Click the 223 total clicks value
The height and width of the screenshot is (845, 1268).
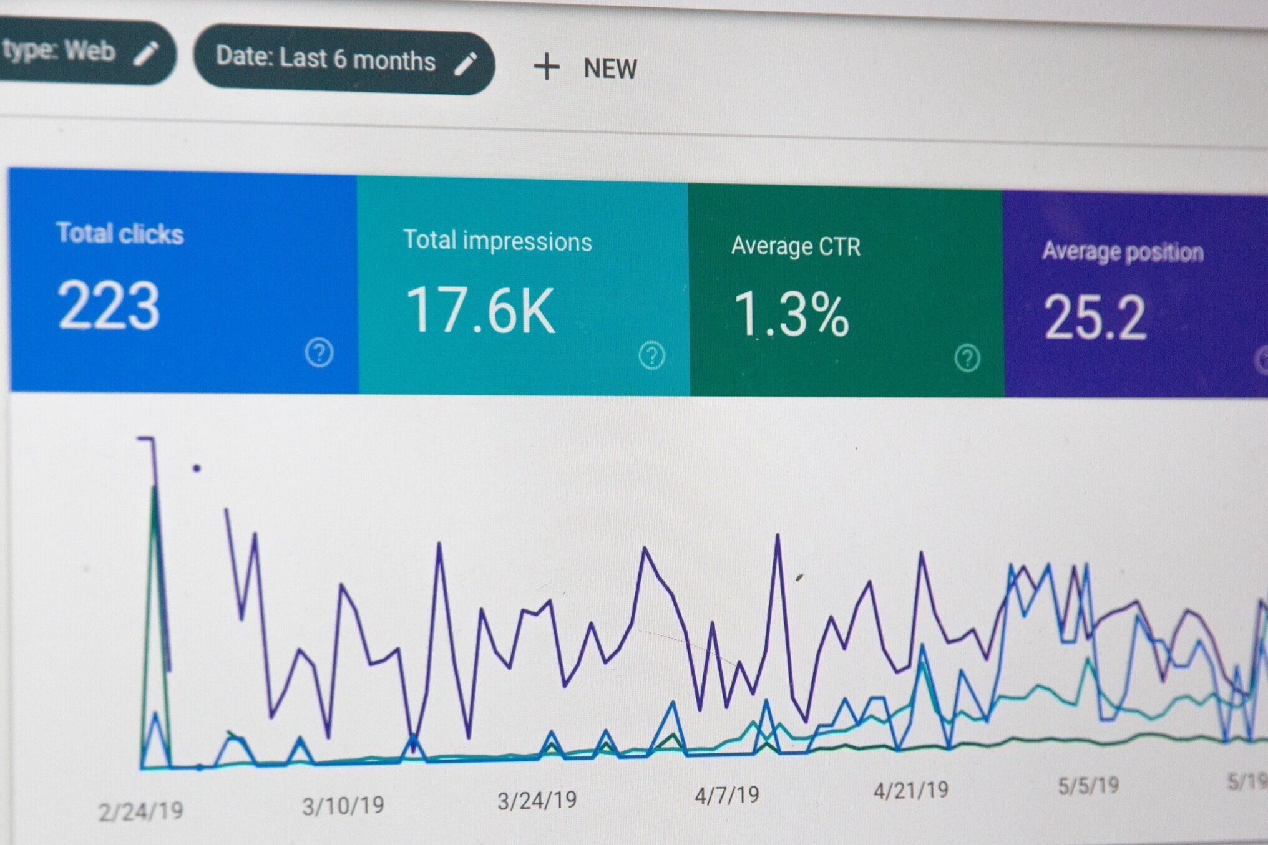[109, 306]
